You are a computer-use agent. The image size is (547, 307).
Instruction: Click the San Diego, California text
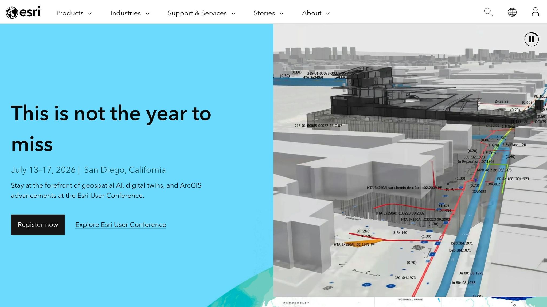coord(125,170)
